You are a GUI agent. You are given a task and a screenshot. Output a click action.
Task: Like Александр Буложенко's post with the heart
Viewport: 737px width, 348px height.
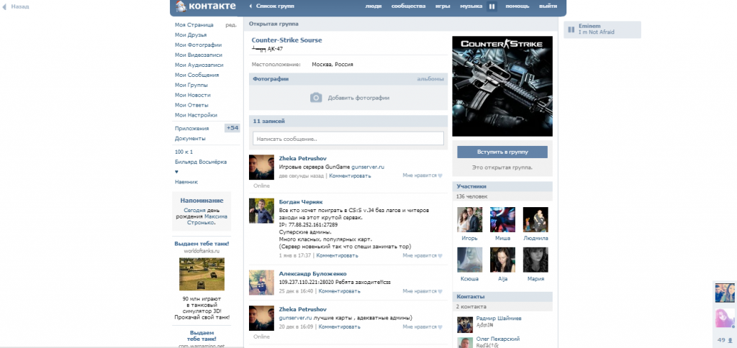coord(440,291)
